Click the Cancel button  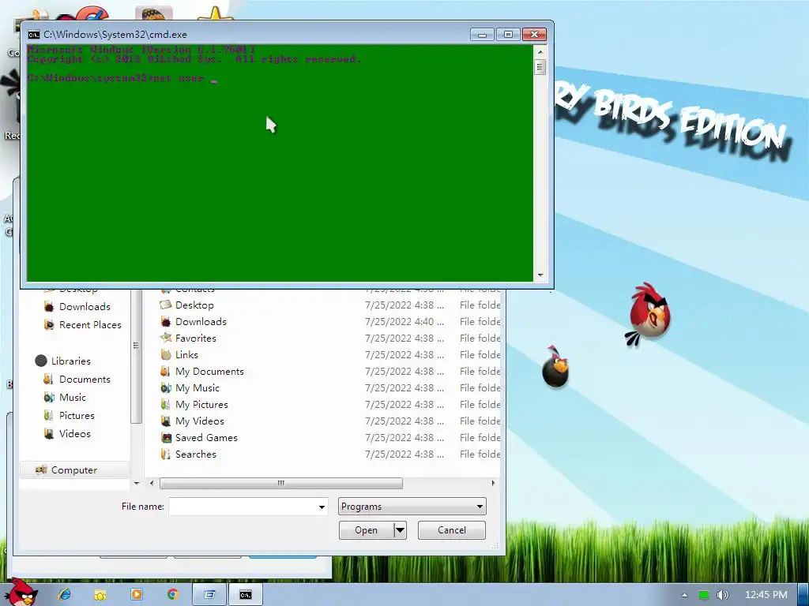[x=451, y=530]
